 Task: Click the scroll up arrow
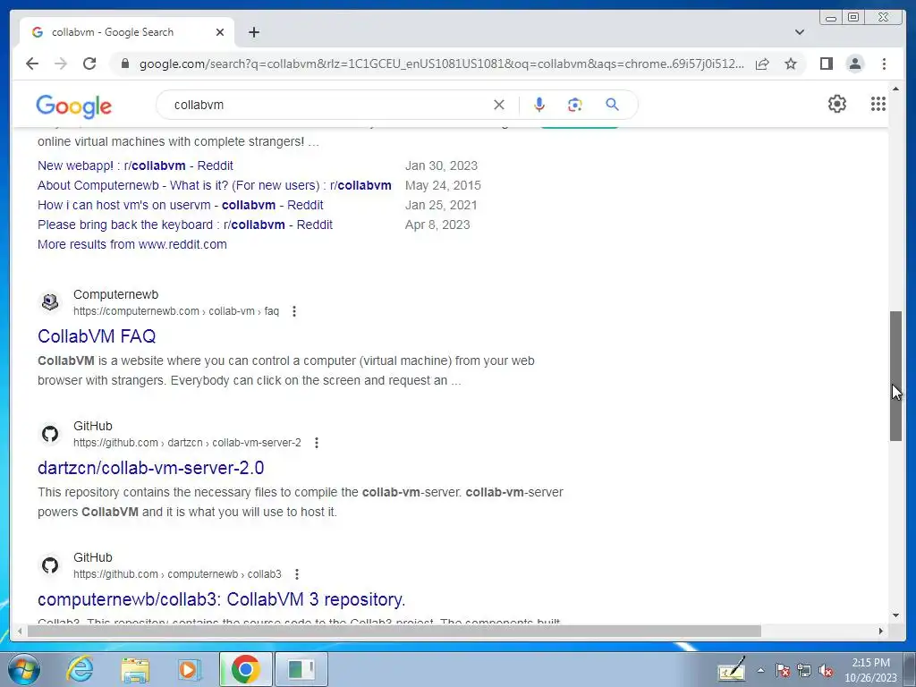(x=896, y=89)
